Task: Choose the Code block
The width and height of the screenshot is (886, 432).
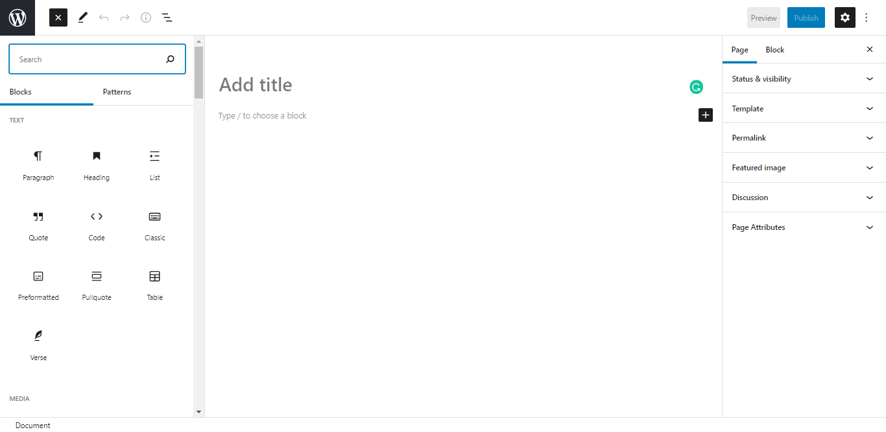Action: [x=96, y=225]
